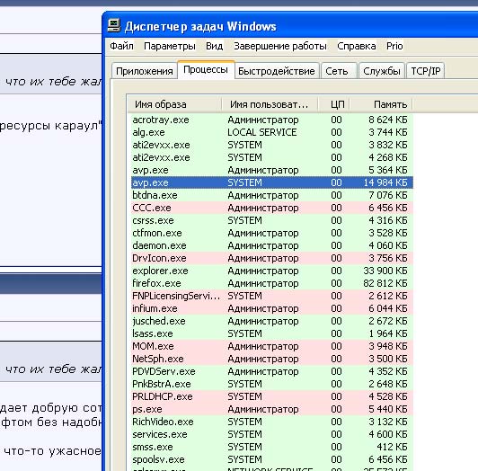Select the DrvIcon.exe process
Viewport: 478px width, 471px height.
point(272,258)
